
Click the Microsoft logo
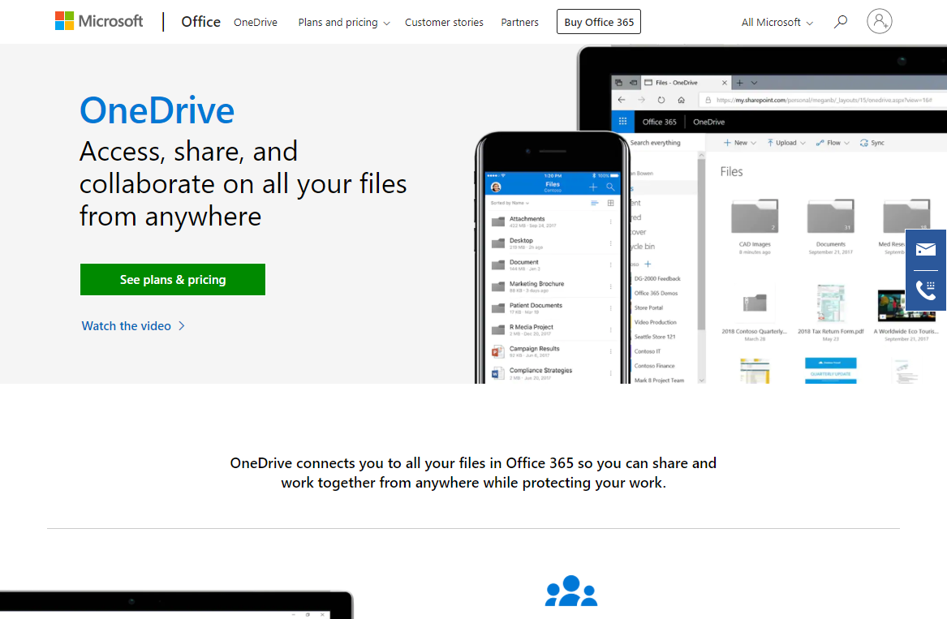click(99, 21)
